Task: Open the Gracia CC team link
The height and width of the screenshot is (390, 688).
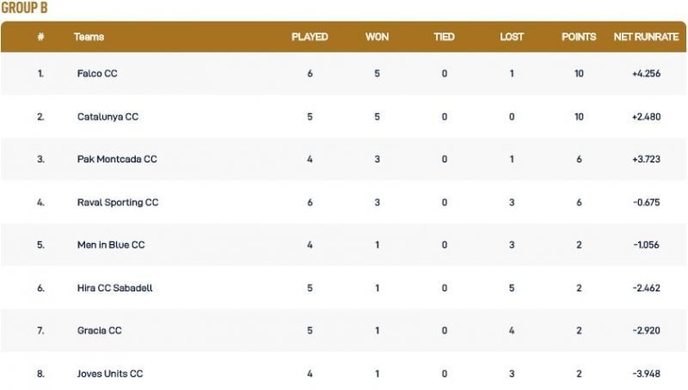Action: (100, 331)
